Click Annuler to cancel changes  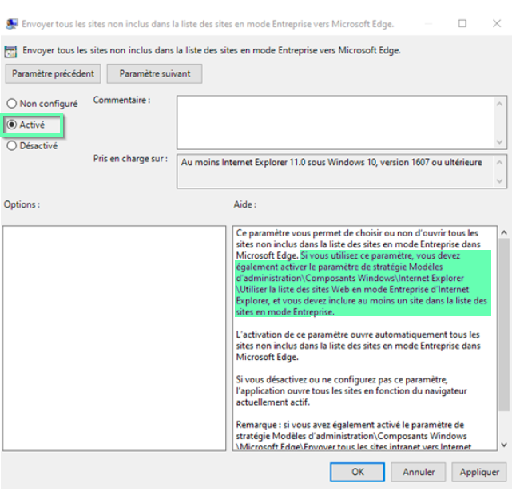(x=419, y=472)
